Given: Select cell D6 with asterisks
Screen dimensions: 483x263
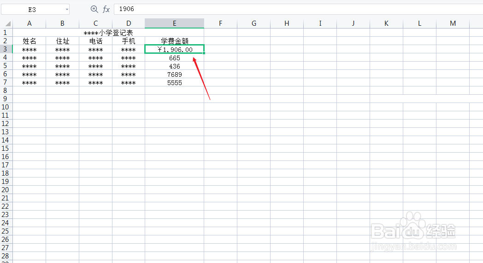Looking at the screenshot, I should (x=129, y=74).
